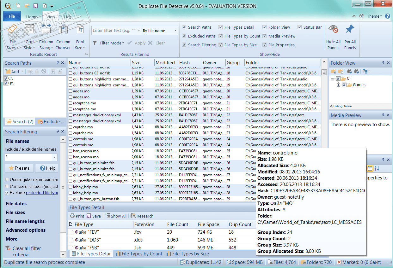Uncheck the Media Preview checkbox
The width and height of the screenshot is (393, 268).
[265, 36]
